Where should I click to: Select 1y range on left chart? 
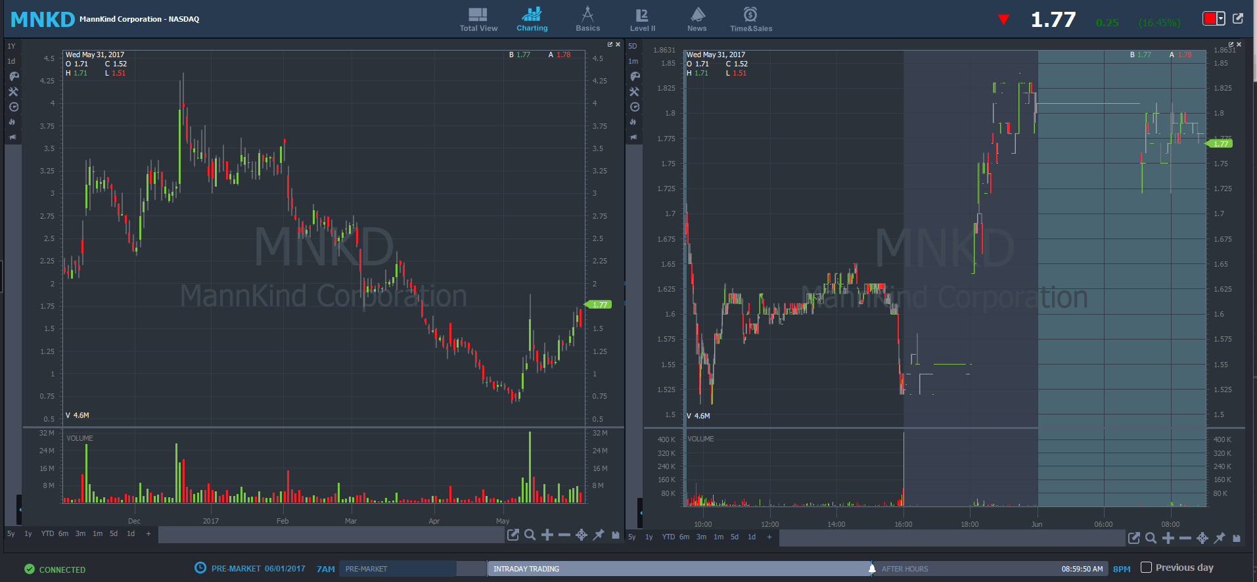click(x=28, y=534)
